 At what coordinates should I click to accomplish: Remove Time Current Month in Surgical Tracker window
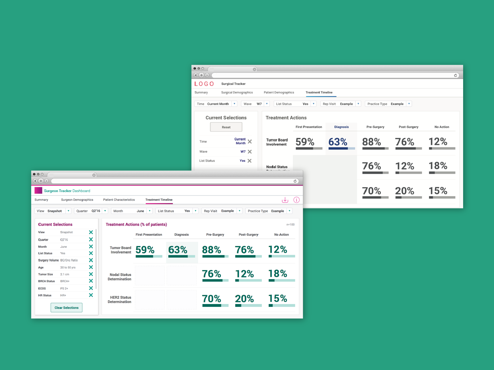[x=249, y=142]
